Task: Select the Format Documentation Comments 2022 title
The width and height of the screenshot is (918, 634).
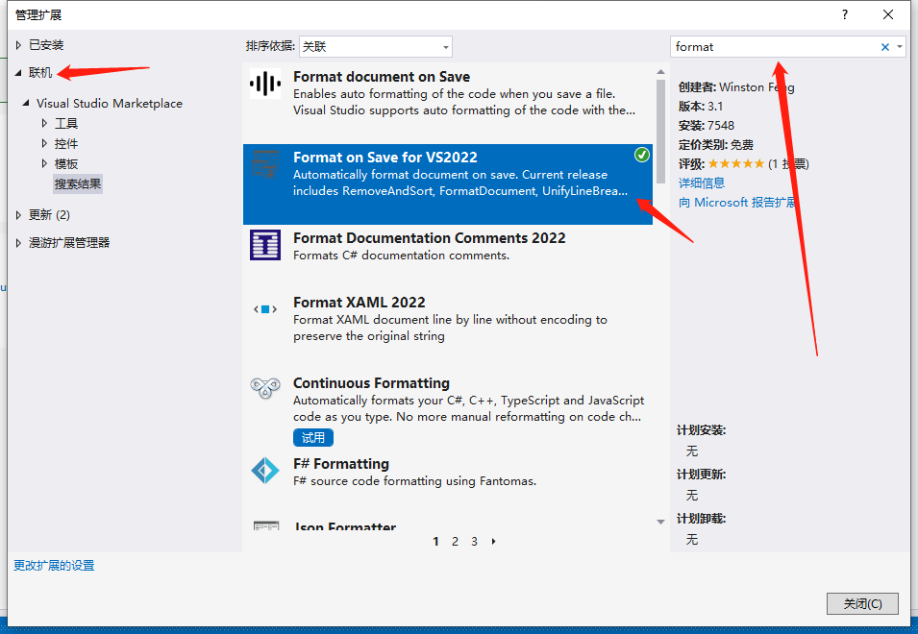Action: click(429, 238)
